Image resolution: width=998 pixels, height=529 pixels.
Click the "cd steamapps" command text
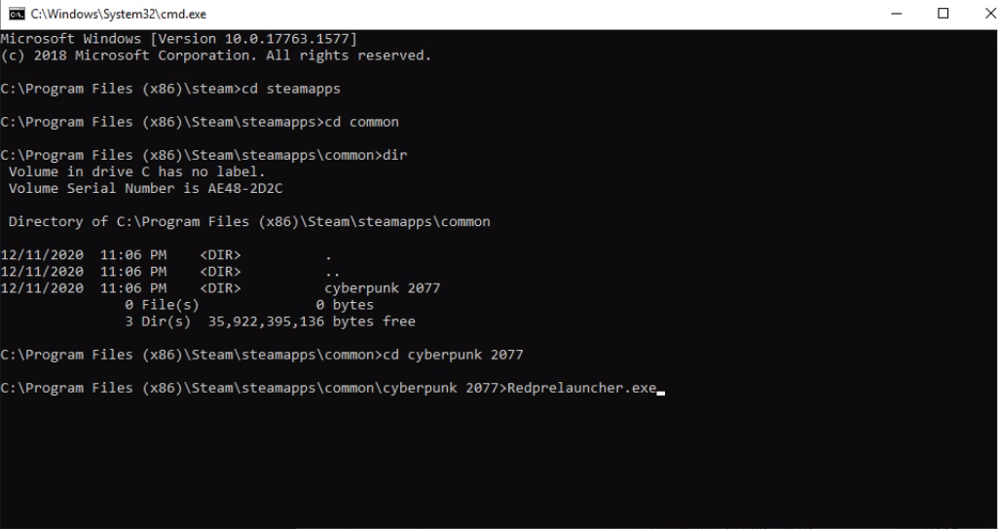point(290,89)
